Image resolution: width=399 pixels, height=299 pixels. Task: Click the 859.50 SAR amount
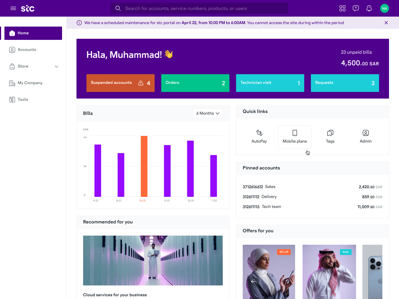pyautogui.click(x=372, y=197)
